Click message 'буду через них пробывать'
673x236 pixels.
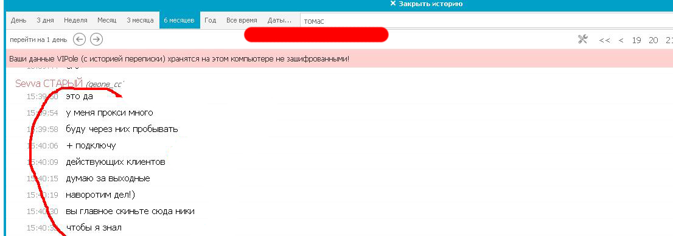[122, 129]
